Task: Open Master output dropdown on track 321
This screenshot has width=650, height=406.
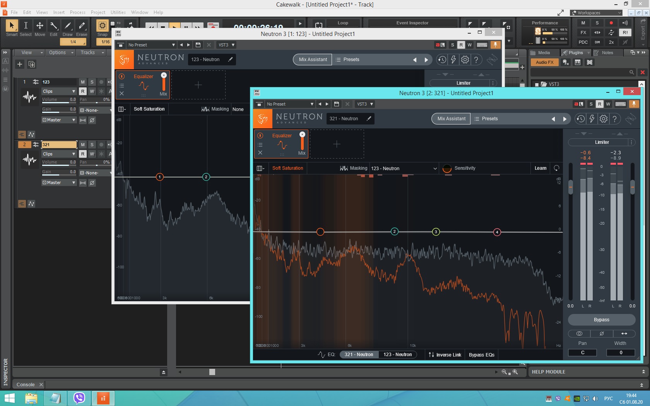Action: (59, 183)
